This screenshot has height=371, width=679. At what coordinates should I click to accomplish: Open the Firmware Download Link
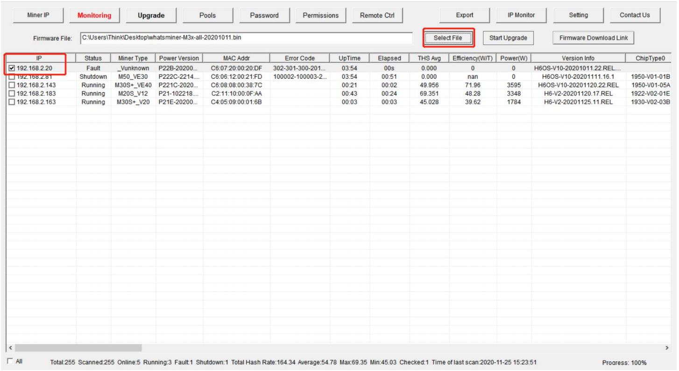coord(593,37)
